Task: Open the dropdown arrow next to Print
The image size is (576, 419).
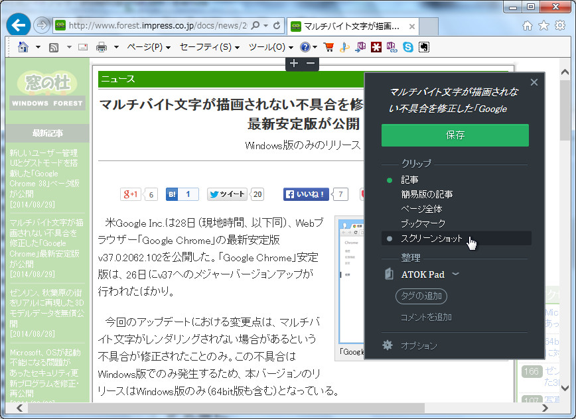Action: [117, 47]
